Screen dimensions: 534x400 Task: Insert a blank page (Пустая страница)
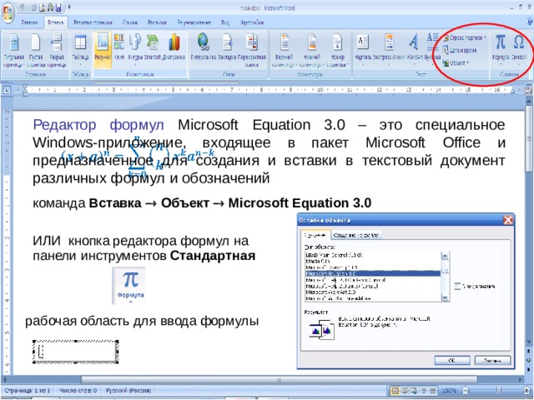click(35, 50)
